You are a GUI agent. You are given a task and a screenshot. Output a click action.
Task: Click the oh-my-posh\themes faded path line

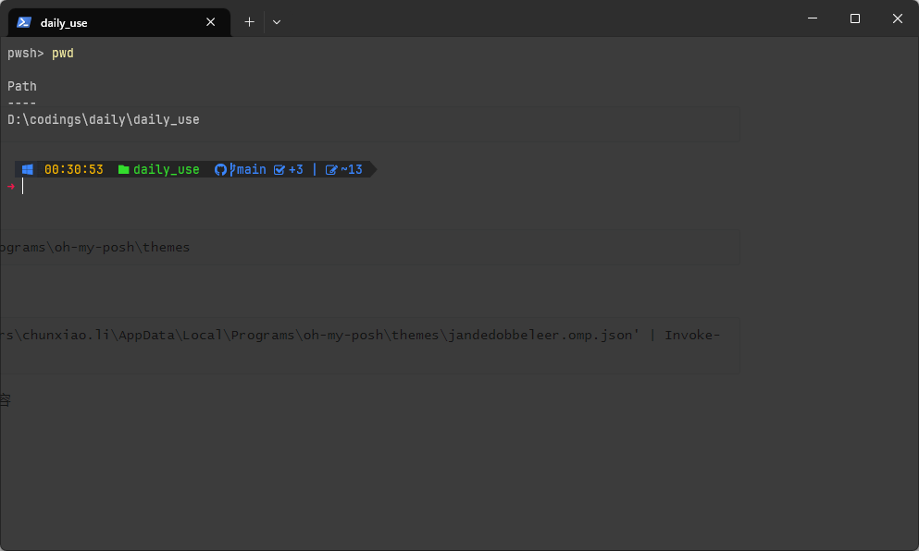(95, 248)
